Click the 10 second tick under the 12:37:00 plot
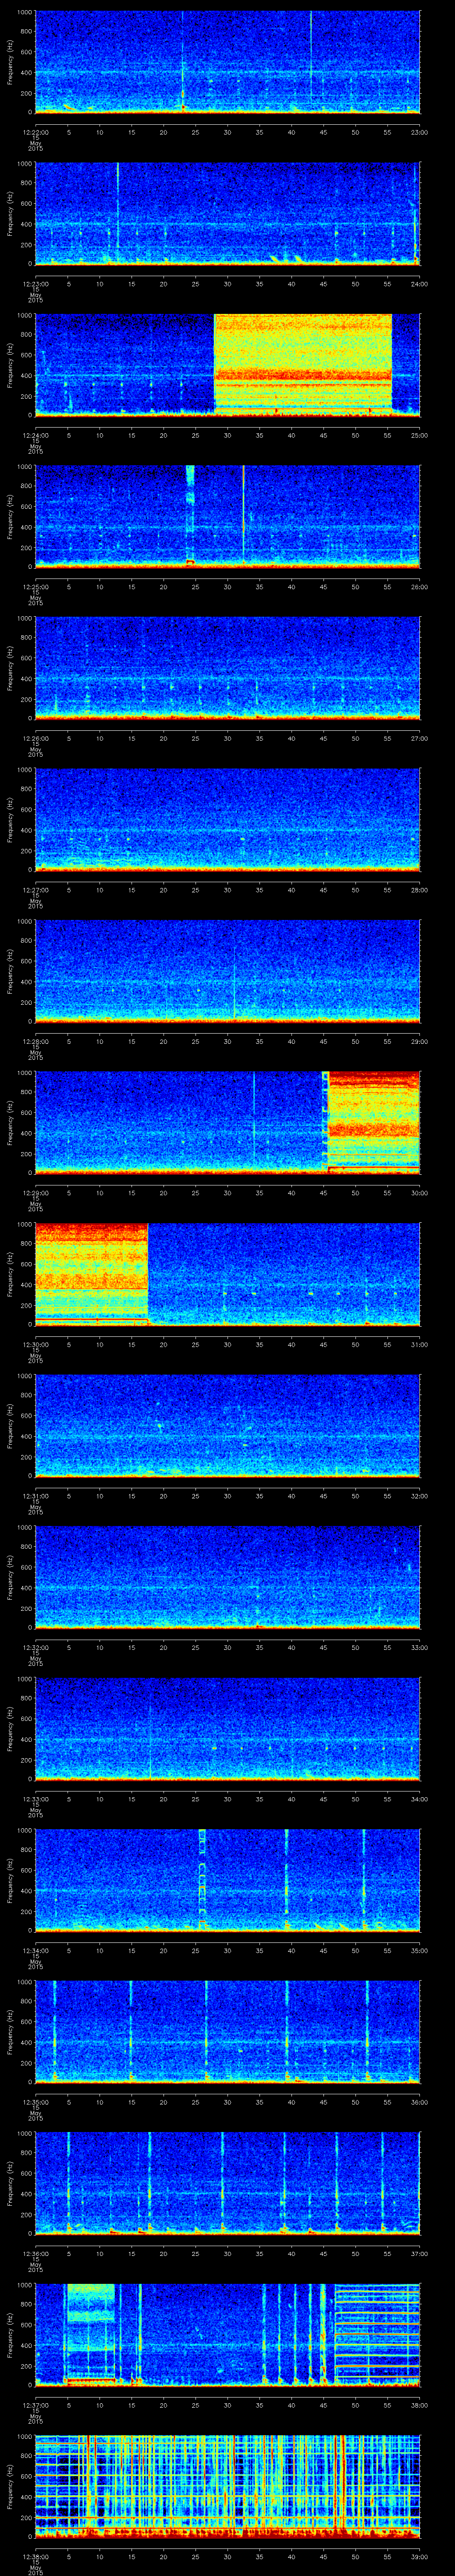The image size is (455, 2576). (x=100, y=2405)
